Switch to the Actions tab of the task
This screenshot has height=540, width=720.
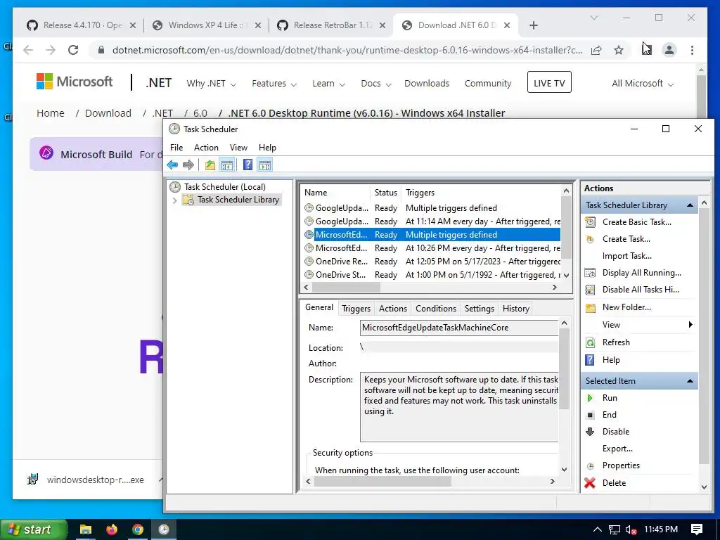coord(392,309)
